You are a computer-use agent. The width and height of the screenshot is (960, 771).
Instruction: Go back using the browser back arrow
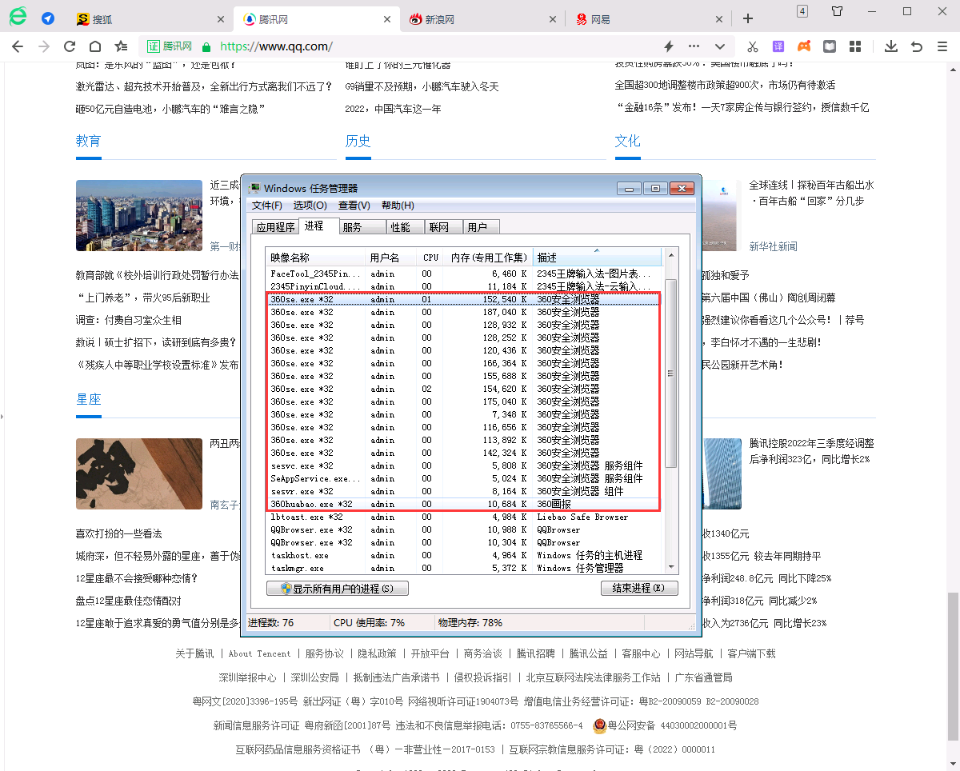point(18,46)
